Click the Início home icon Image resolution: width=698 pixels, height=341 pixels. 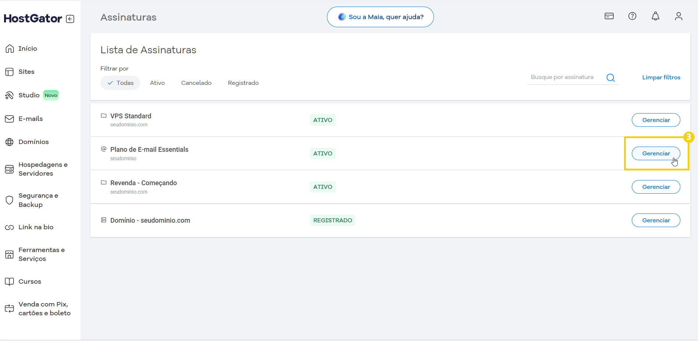pyautogui.click(x=10, y=49)
